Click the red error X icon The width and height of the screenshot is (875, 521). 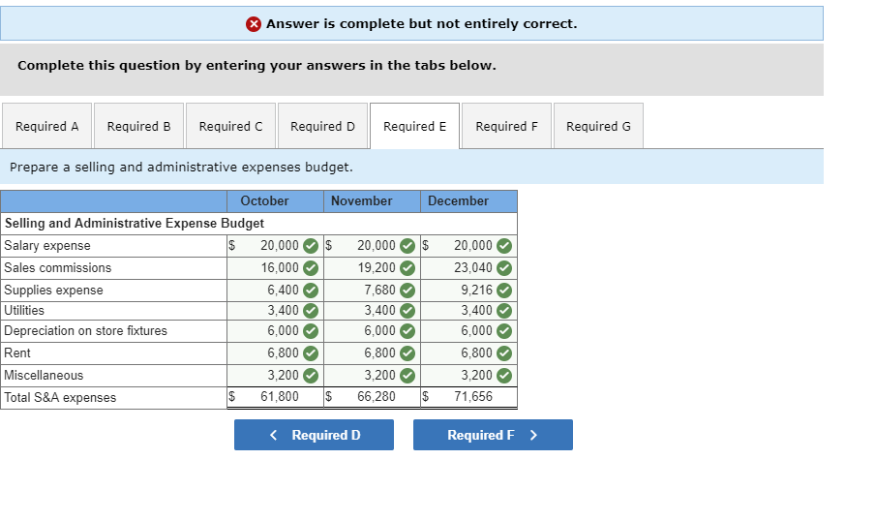coord(254,24)
